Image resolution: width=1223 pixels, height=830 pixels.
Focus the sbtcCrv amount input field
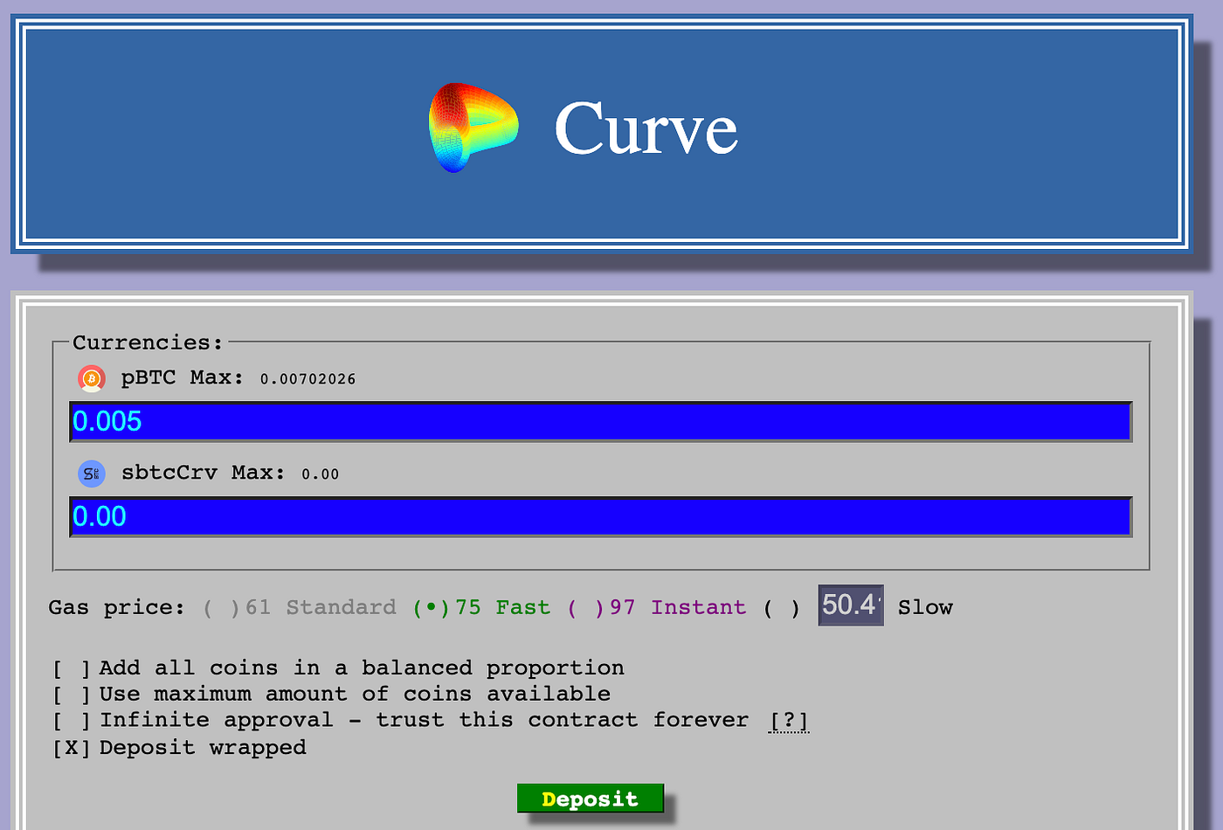(601, 517)
